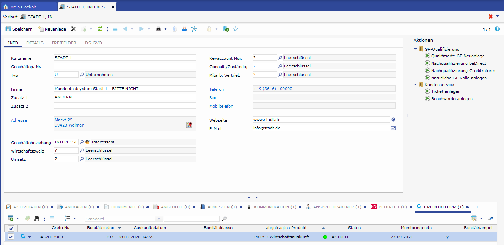Toggle the select-all checkbox in table header
This screenshot has width=504, height=245.
point(11,228)
